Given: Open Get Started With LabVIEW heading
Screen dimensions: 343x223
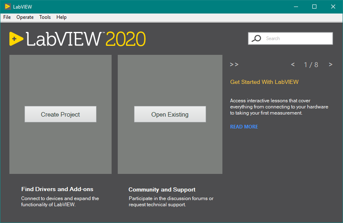Looking at the screenshot, I should coord(264,82).
